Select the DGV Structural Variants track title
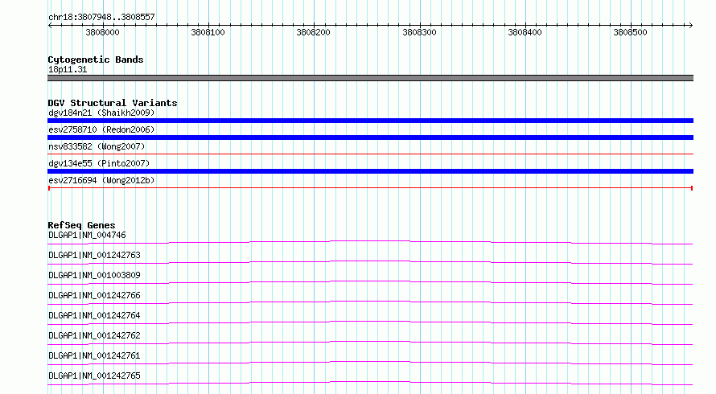 pos(113,103)
